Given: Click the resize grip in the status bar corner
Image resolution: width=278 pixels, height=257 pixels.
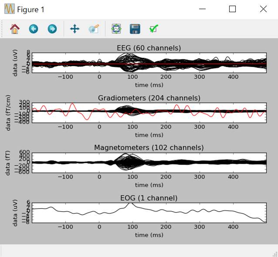Looking at the screenshot, I should point(274,254).
